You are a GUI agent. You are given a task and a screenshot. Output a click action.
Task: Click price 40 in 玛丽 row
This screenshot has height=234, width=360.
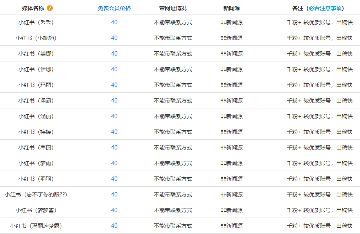tap(114, 85)
